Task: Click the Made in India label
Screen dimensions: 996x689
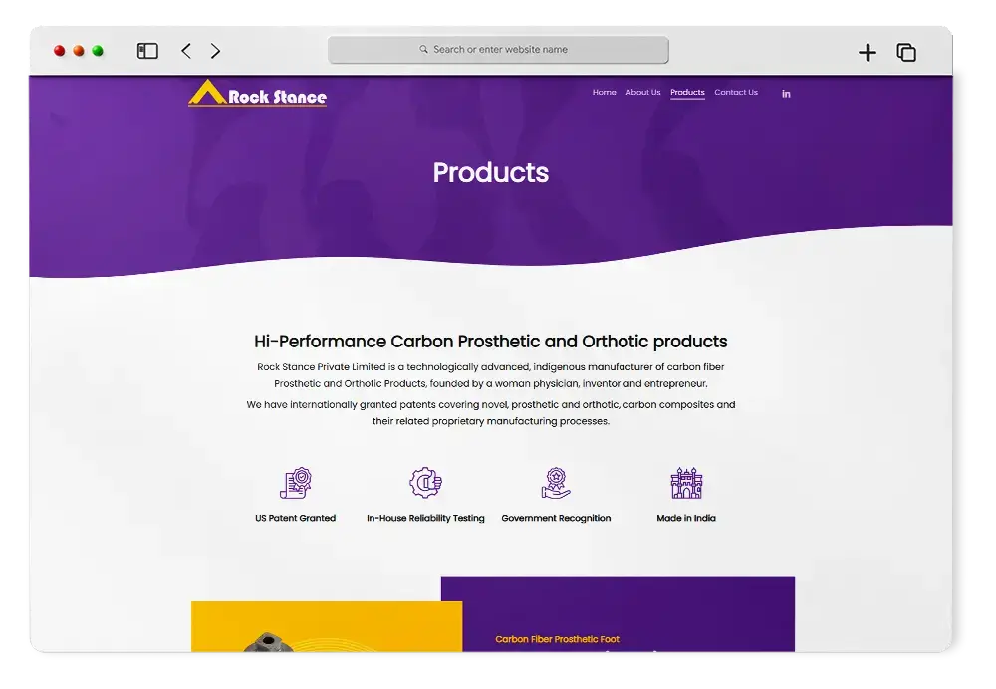Action: coord(686,518)
